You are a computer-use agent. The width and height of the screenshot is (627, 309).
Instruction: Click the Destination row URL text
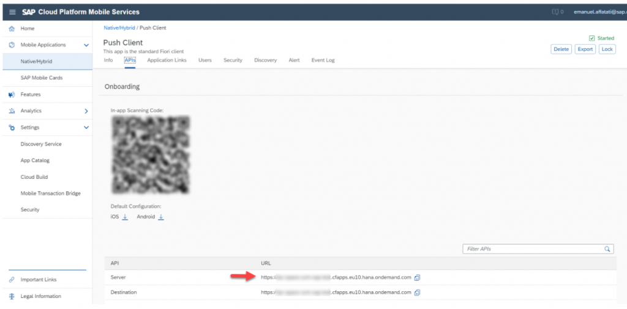pos(336,293)
